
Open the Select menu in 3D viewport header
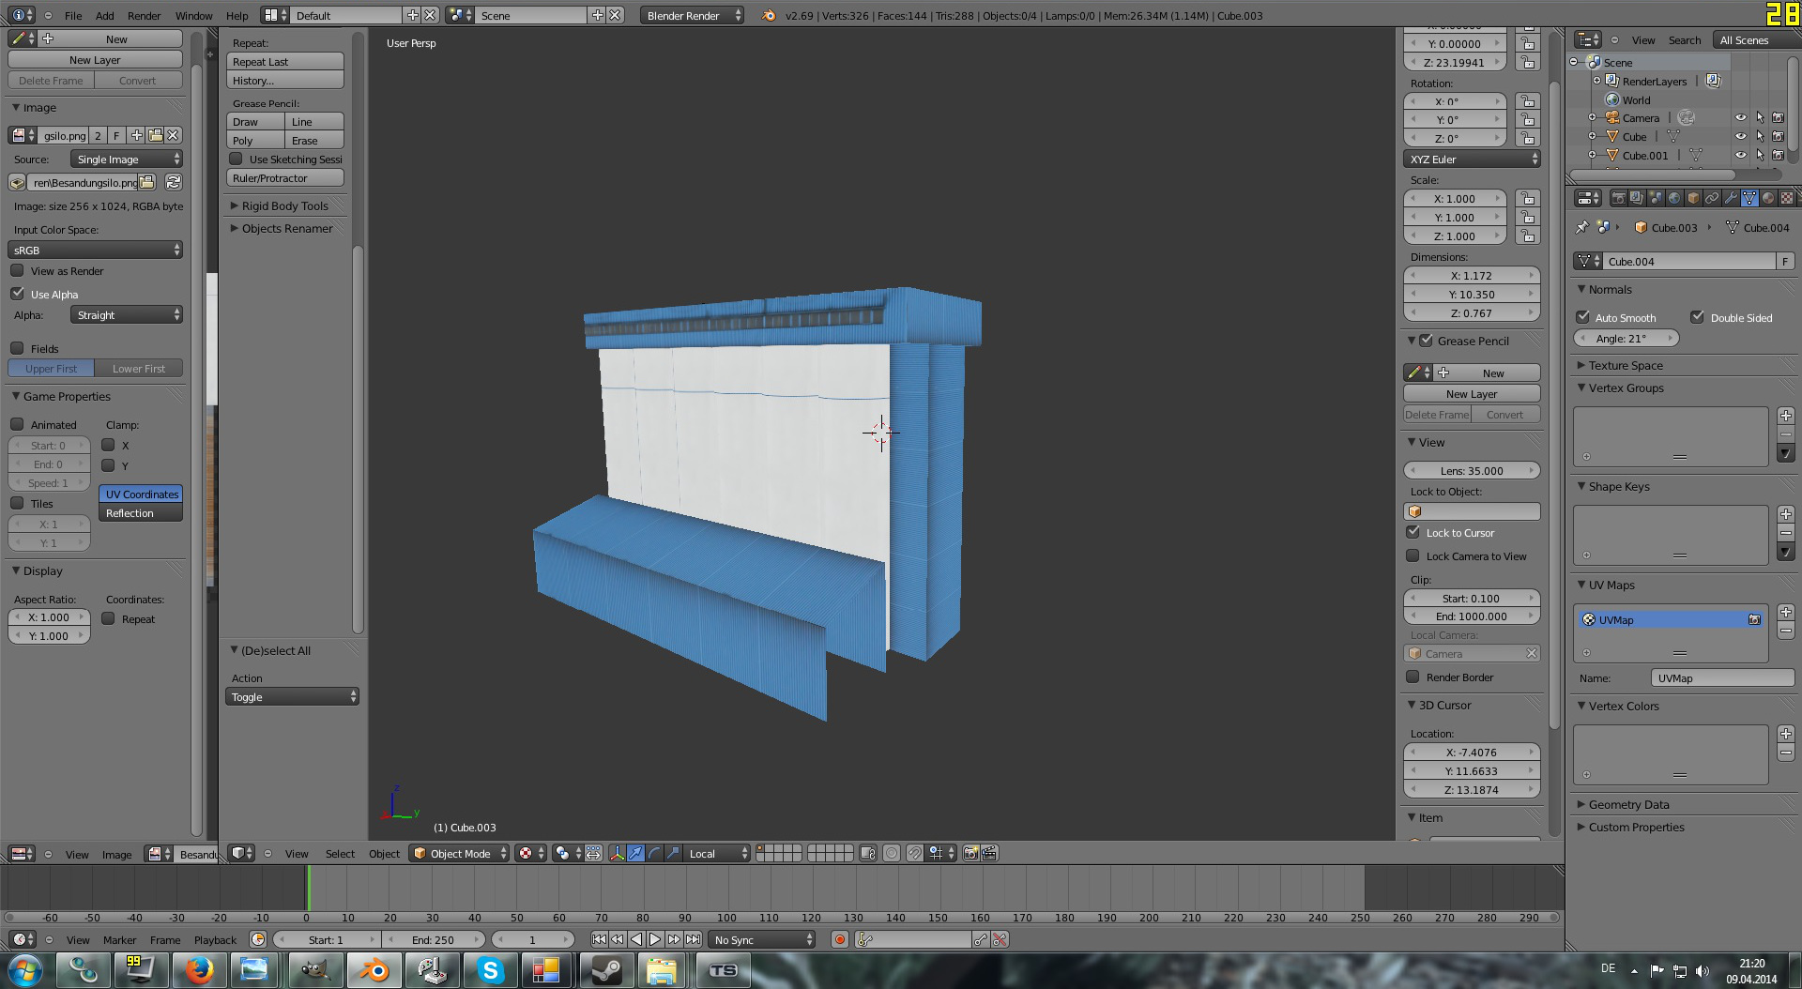[x=340, y=853]
